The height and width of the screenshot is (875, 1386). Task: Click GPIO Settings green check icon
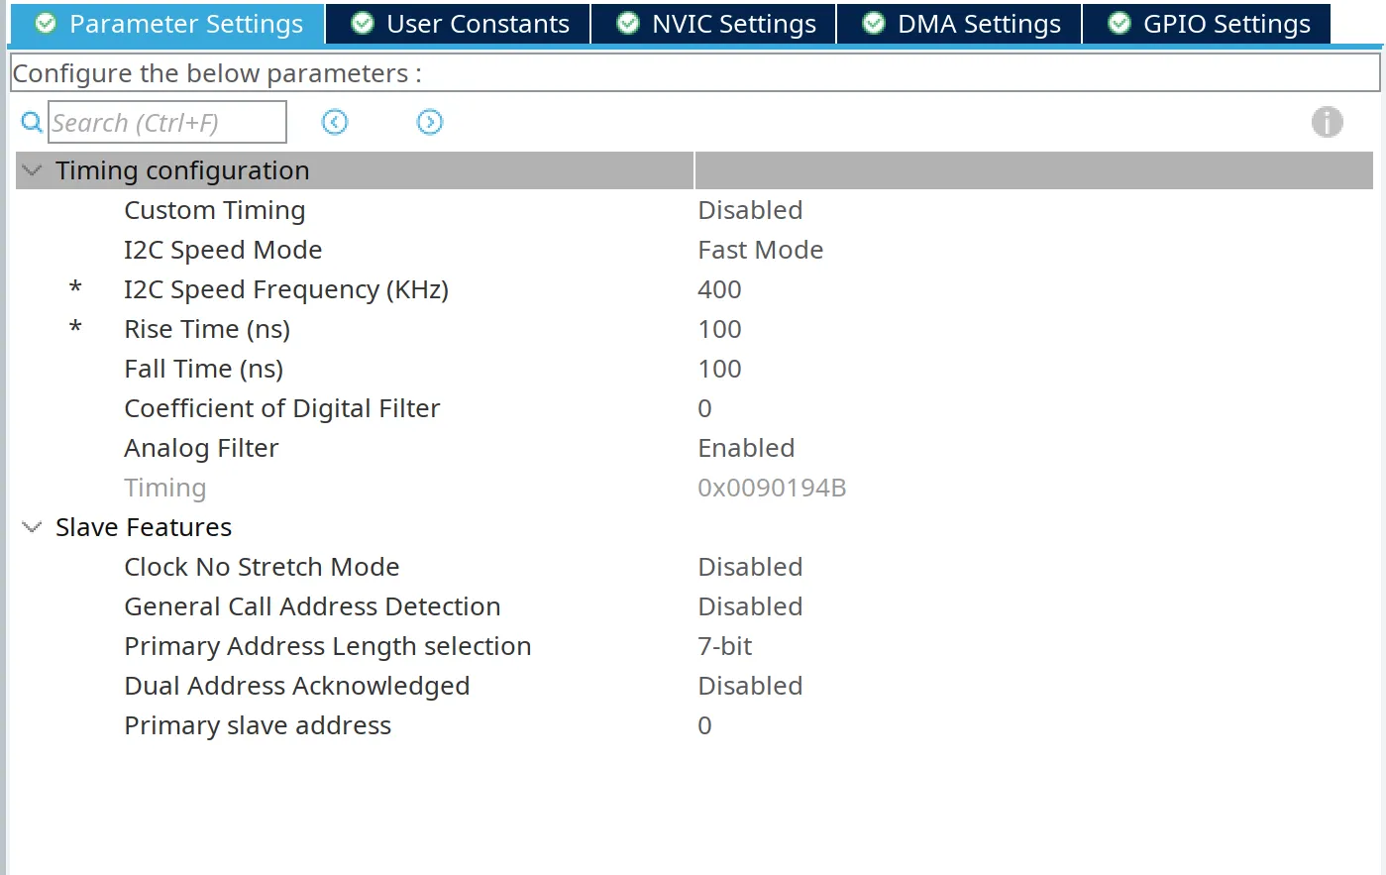1119,23
